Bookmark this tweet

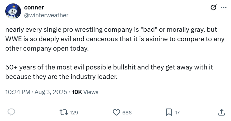point(169,112)
